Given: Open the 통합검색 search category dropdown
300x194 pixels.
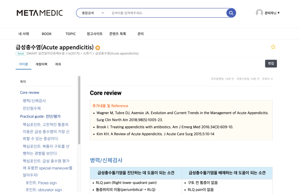Looking at the screenshot, I should click(93, 13).
